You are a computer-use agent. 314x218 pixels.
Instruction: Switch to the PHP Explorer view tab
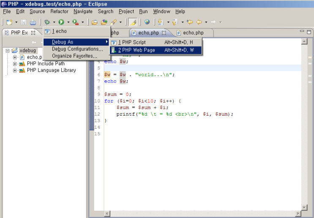point(19,33)
